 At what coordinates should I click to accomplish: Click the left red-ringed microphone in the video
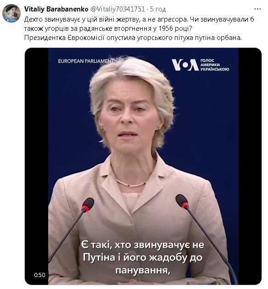coord(88,204)
